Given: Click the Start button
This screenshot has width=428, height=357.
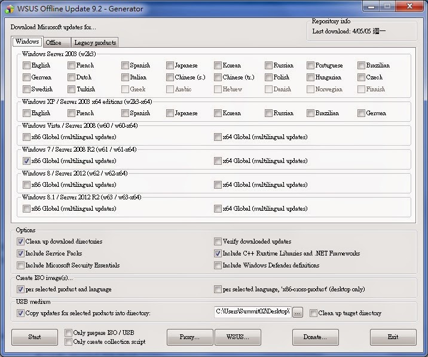Looking at the screenshot, I should pyautogui.click(x=35, y=337).
